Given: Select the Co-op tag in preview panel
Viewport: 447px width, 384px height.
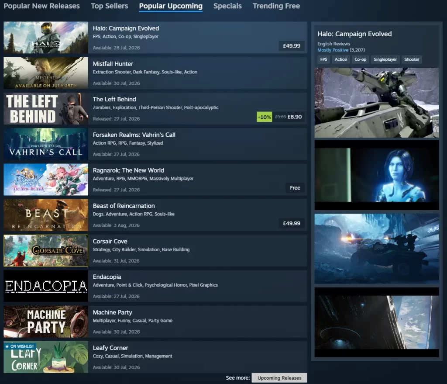Looking at the screenshot, I should click(x=360, y=59).
